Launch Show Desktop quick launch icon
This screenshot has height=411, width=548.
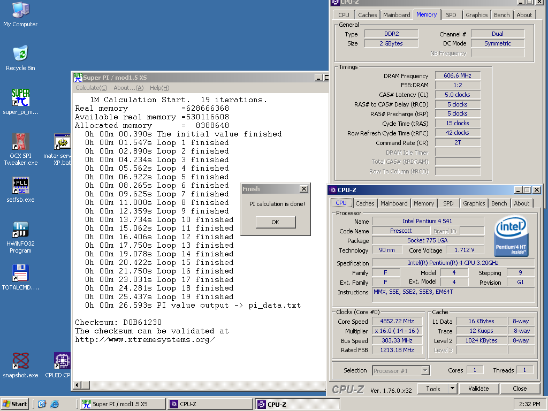pyautogui.click(x=42, y=404)
